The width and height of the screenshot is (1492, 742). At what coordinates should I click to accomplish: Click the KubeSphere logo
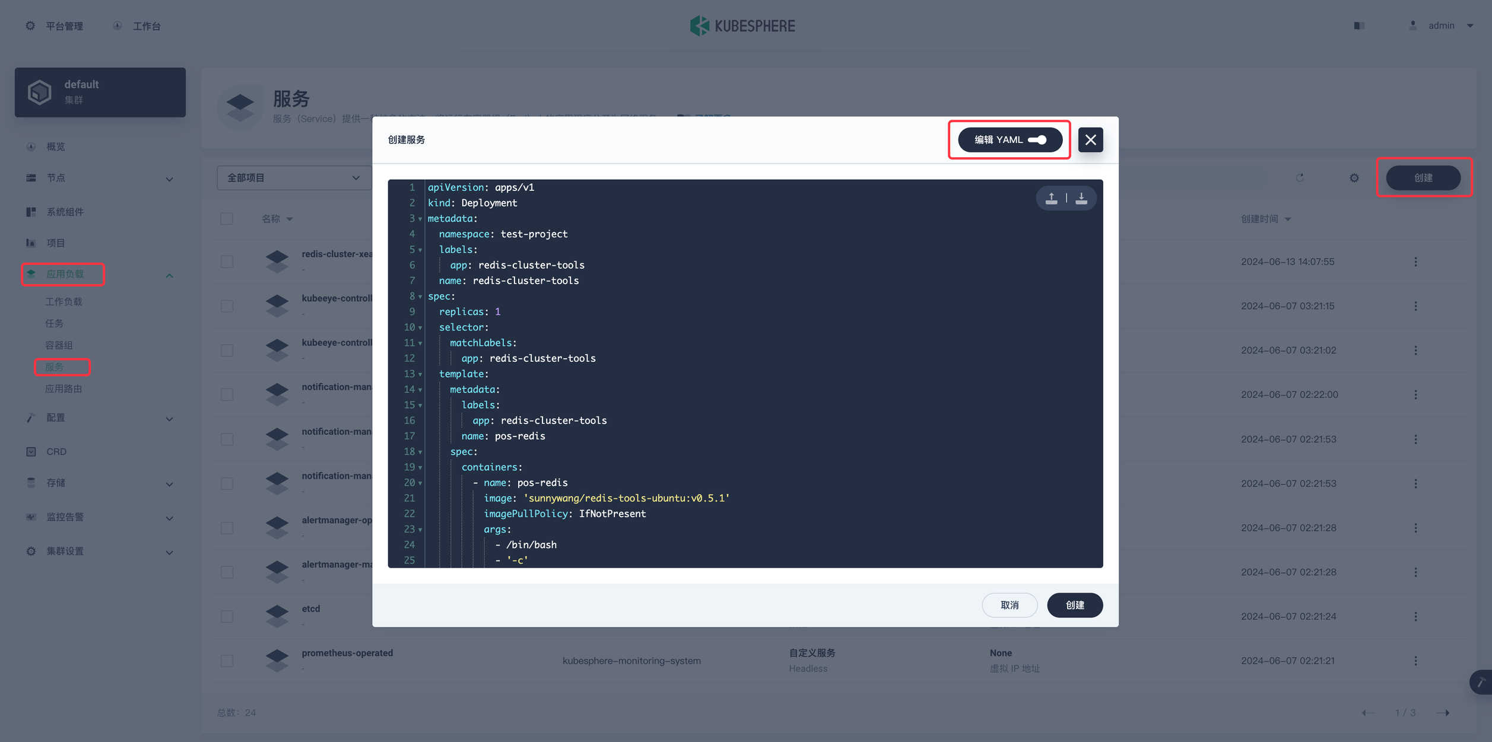[x=742, y=26]
